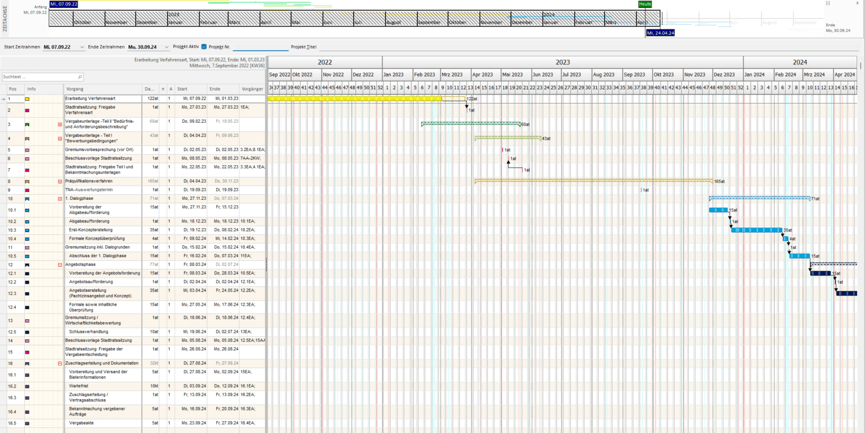Click the green 68at summary Gantt bar
Screen dimensions: 865x433
click(471, 124)
